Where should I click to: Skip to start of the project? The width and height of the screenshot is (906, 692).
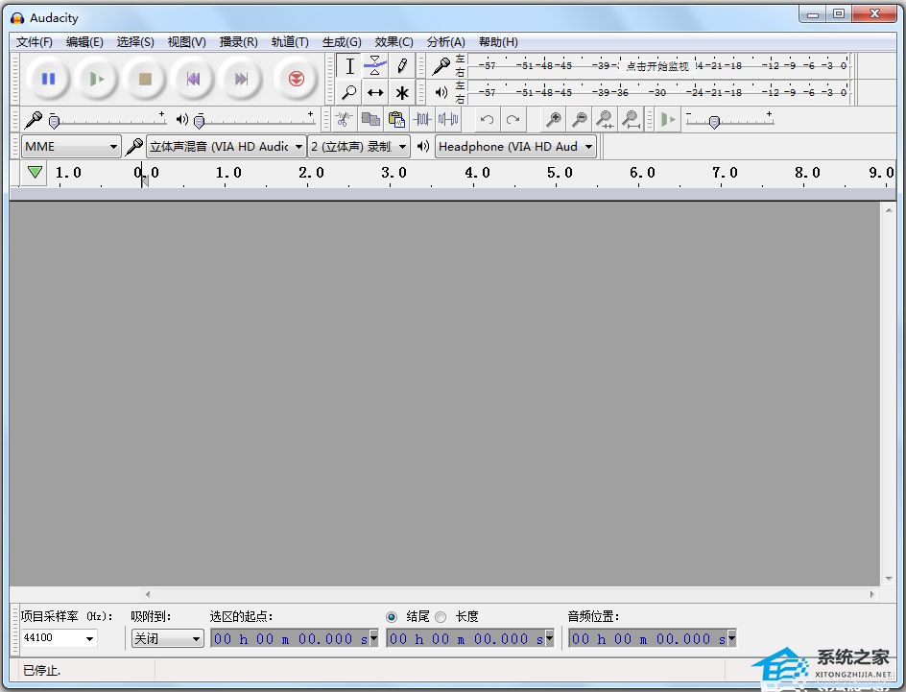pyautogui.click(x=194, y=79)
